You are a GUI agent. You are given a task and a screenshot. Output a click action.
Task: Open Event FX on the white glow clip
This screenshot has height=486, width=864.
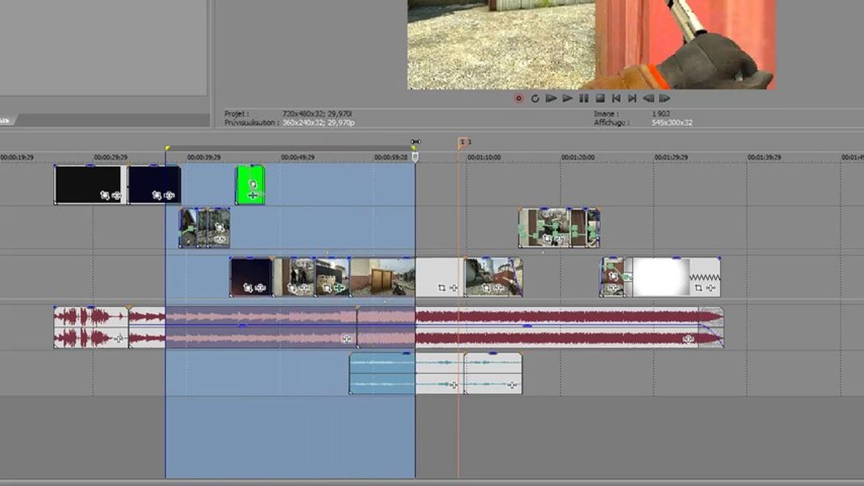tap(711, 288)
